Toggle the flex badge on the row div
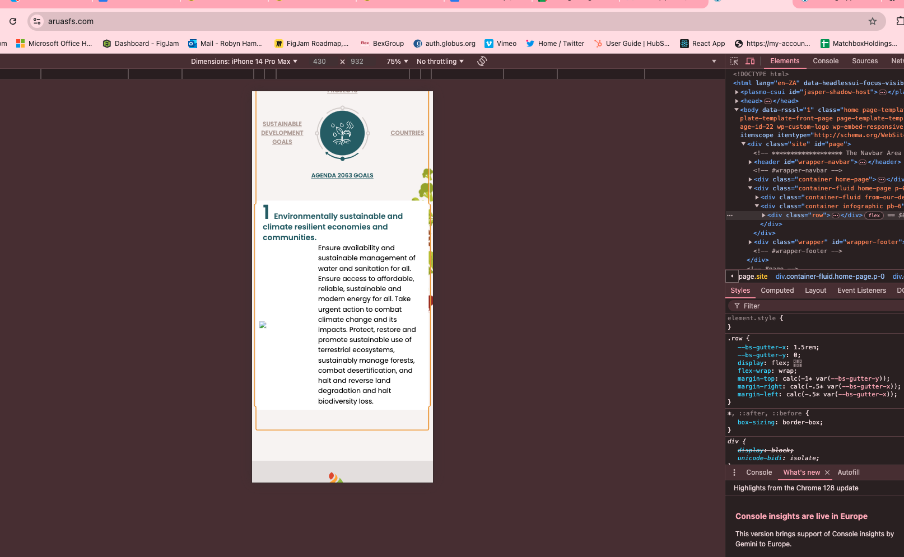Image resolution: width=904 pixels, height=557 pixels. [x=874, y=216]
